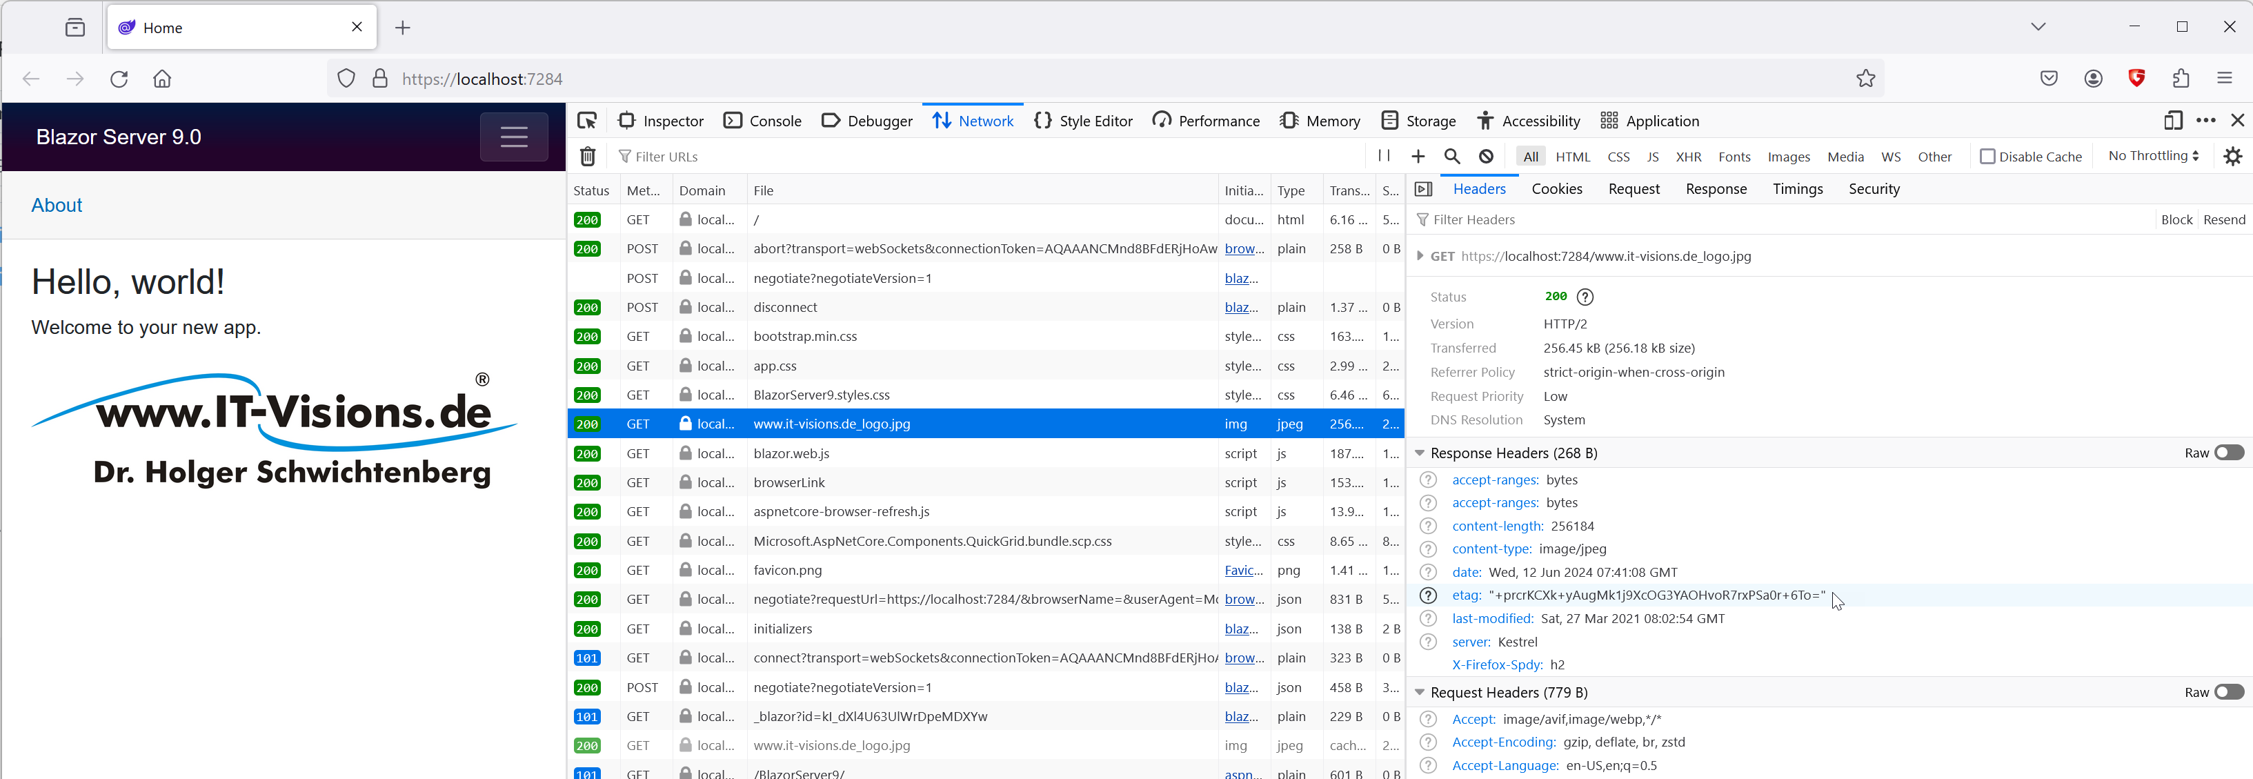Open request blocking icon
Image resolution: width=2253 pixels, height=779 pixels.
(x=1486, y=157)
